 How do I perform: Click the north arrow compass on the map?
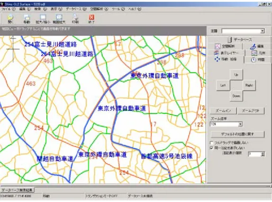(x=13, y=49)
